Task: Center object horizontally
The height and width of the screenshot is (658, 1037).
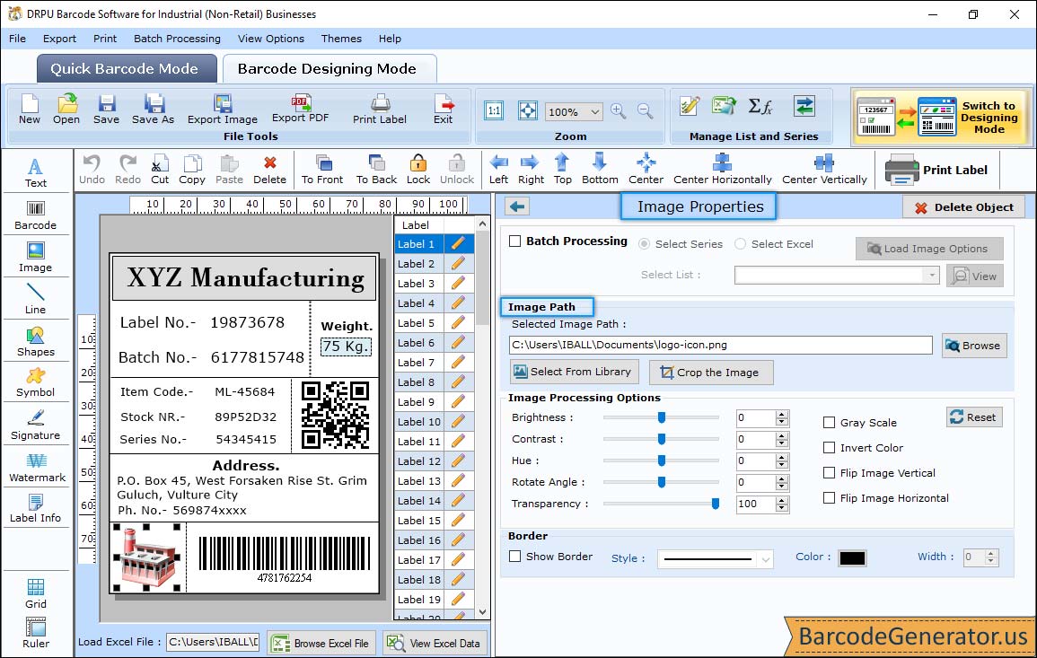Action: [722, 170]
